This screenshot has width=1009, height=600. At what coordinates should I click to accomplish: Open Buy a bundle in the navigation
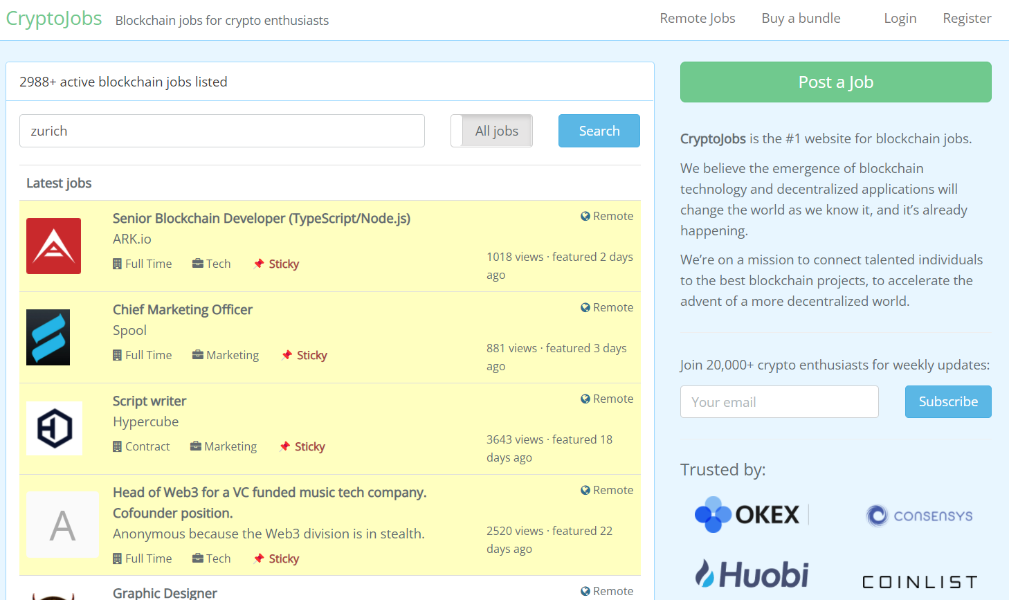pos(801,19)
